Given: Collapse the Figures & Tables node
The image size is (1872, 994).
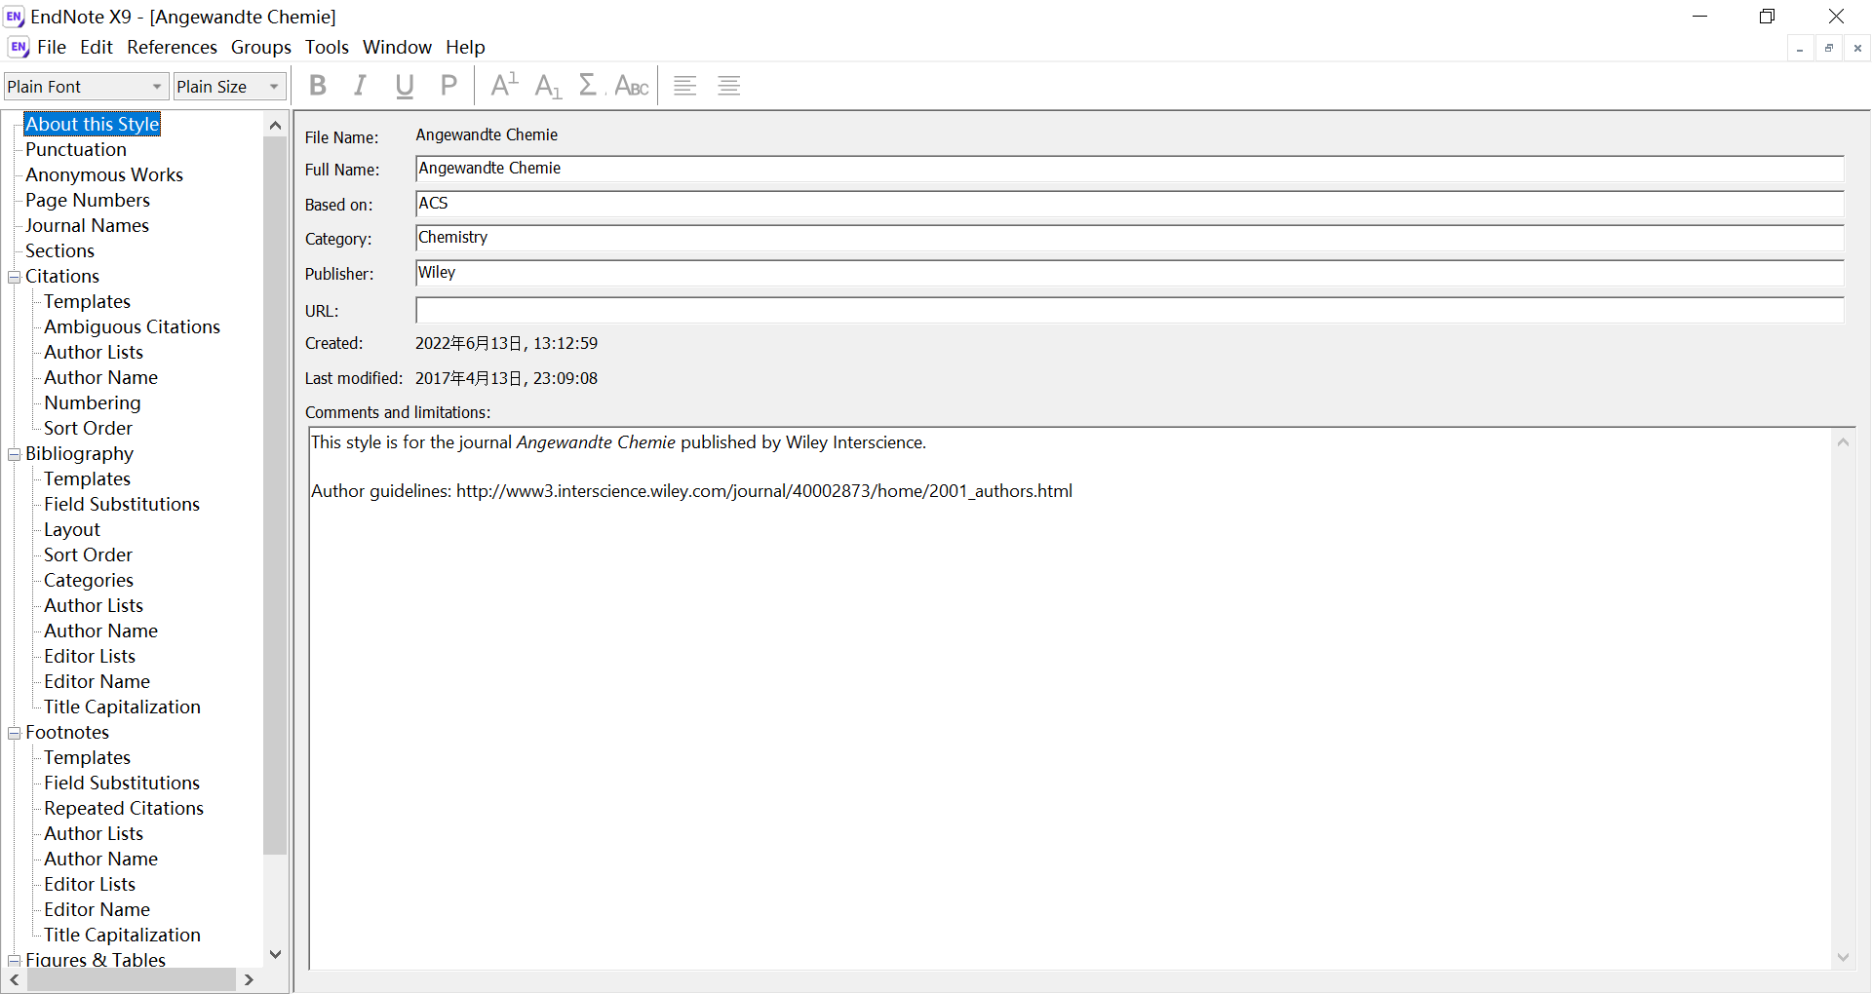Looking at the screenshot, I should point(15,961).
